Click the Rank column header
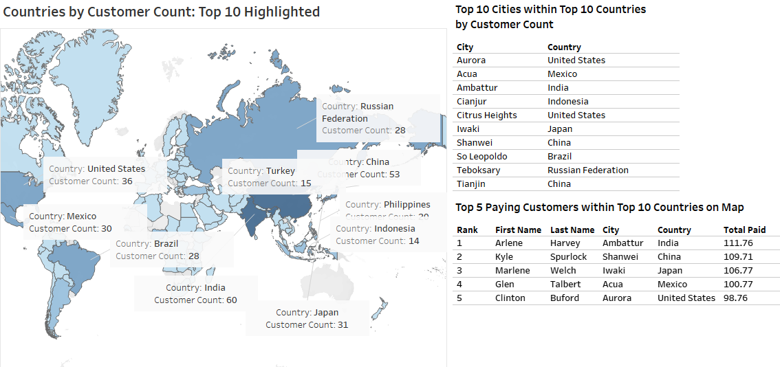Screen dimensions: 780x367 [x=467, y=230]
